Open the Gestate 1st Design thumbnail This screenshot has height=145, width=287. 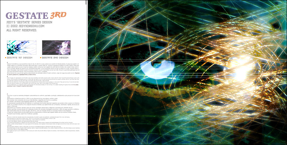point(22,48)
